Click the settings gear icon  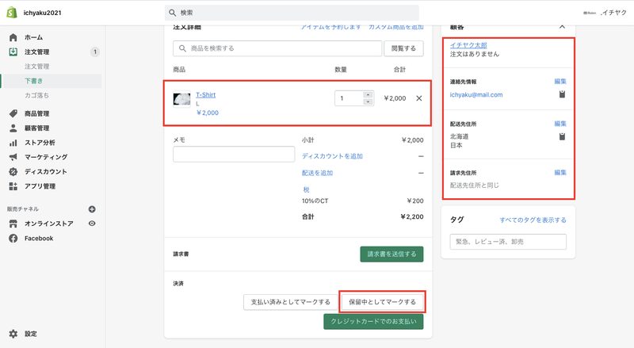point(13,334)
